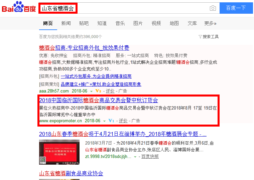Screen dimensions: 254x180
Task: Click the V1 verification badge
Action: [111, 121]
